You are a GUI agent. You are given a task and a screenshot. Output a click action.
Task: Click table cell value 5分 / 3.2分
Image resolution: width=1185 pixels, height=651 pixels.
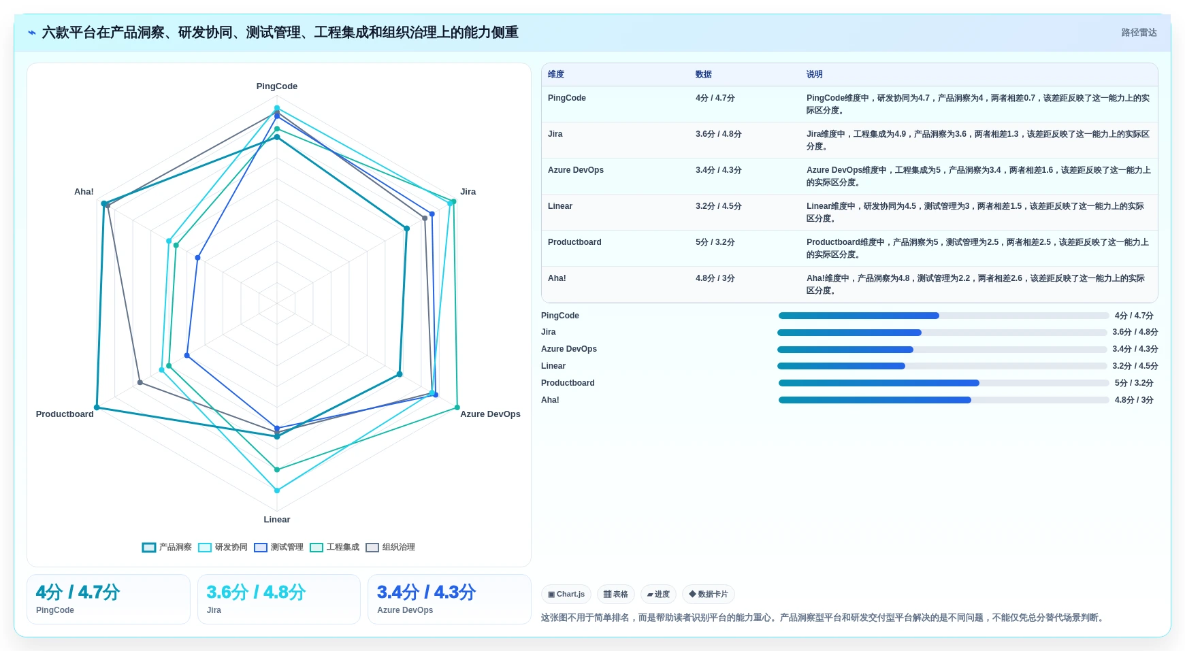(x=715, y=242)
